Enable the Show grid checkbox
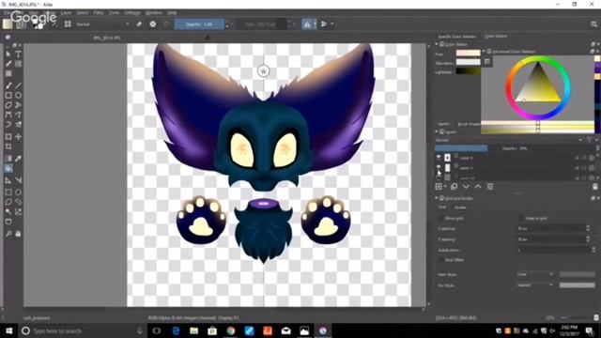Viewport: 601px width, 338px height. tap(440, 218)
